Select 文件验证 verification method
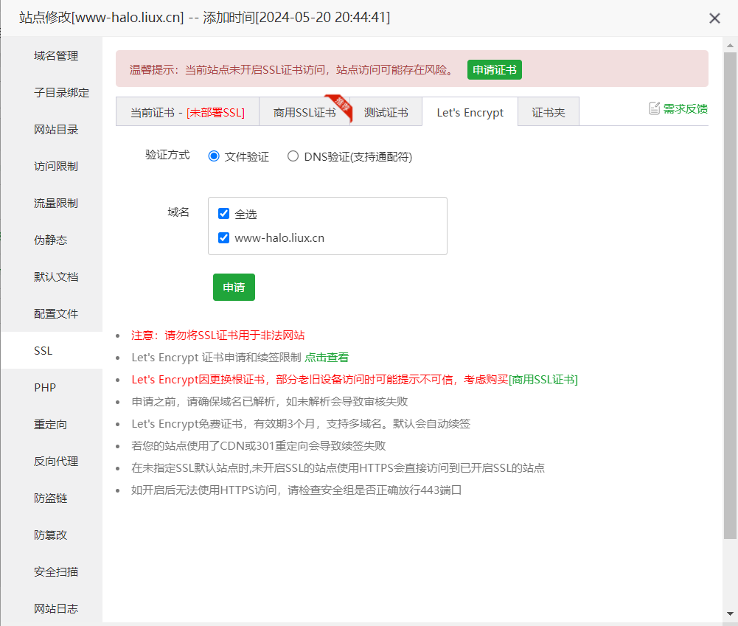 pos(214,156)
